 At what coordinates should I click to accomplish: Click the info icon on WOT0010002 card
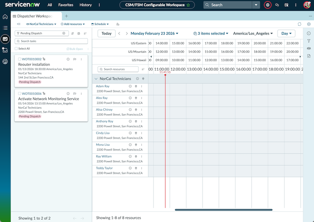(68, 59)
